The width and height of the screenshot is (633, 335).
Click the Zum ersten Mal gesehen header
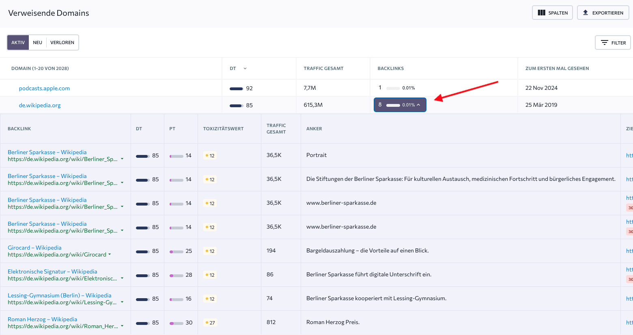[557, 68]
